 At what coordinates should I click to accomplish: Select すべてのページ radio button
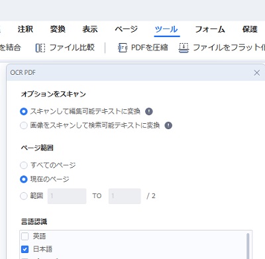24,165
